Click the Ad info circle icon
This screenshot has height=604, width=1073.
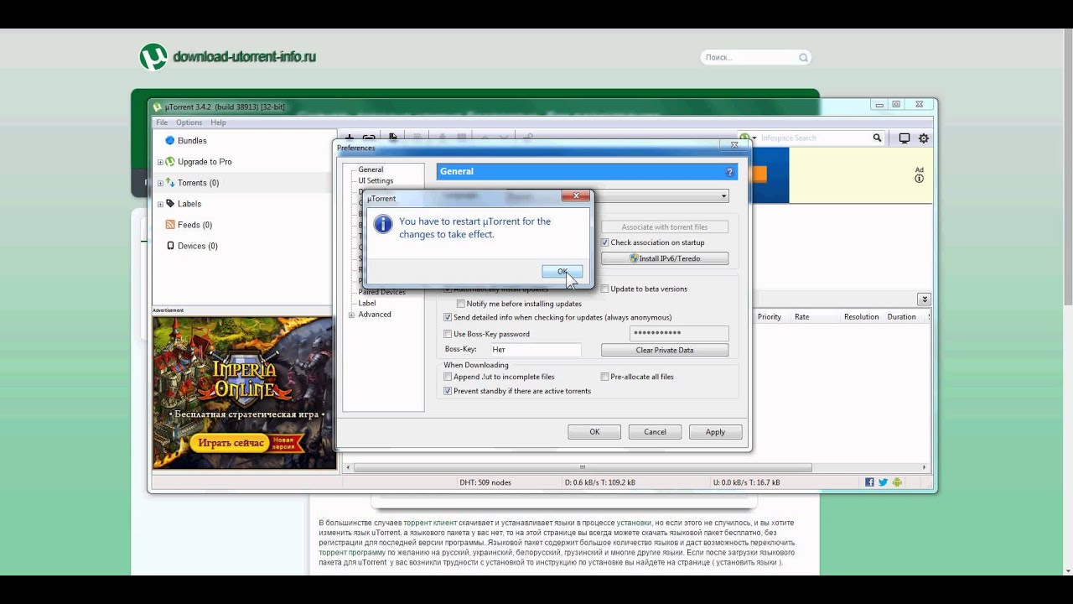tap(920, 179)
